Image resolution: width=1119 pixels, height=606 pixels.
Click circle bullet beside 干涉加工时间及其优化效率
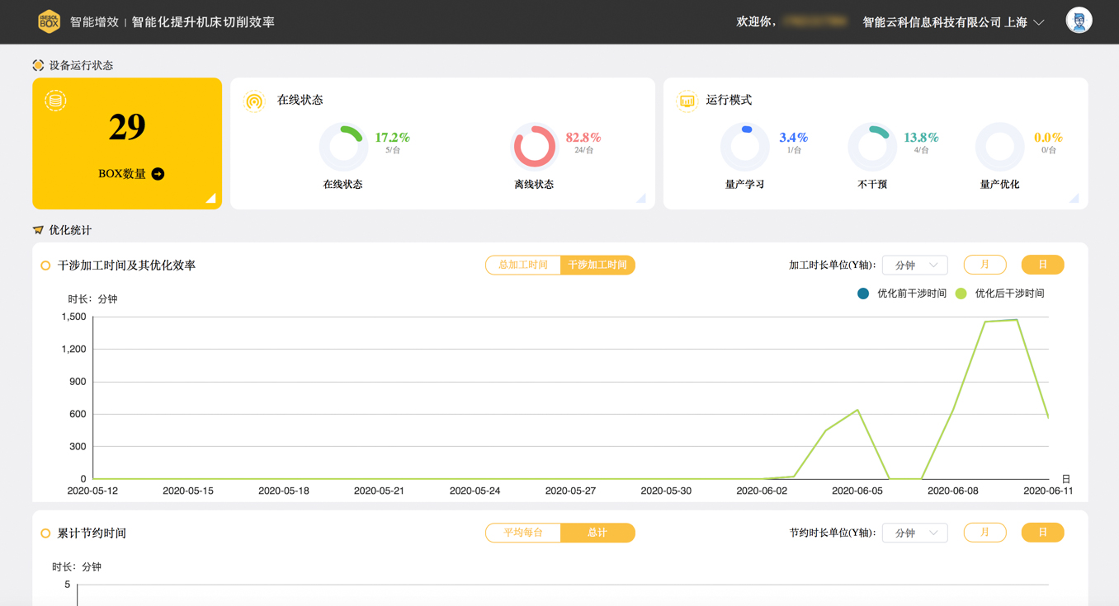45,265
